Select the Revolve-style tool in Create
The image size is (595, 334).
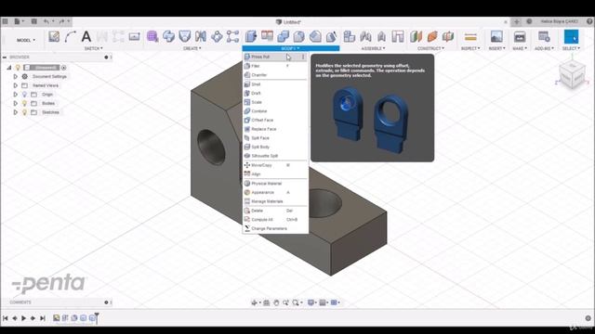(x=168, y=36)
